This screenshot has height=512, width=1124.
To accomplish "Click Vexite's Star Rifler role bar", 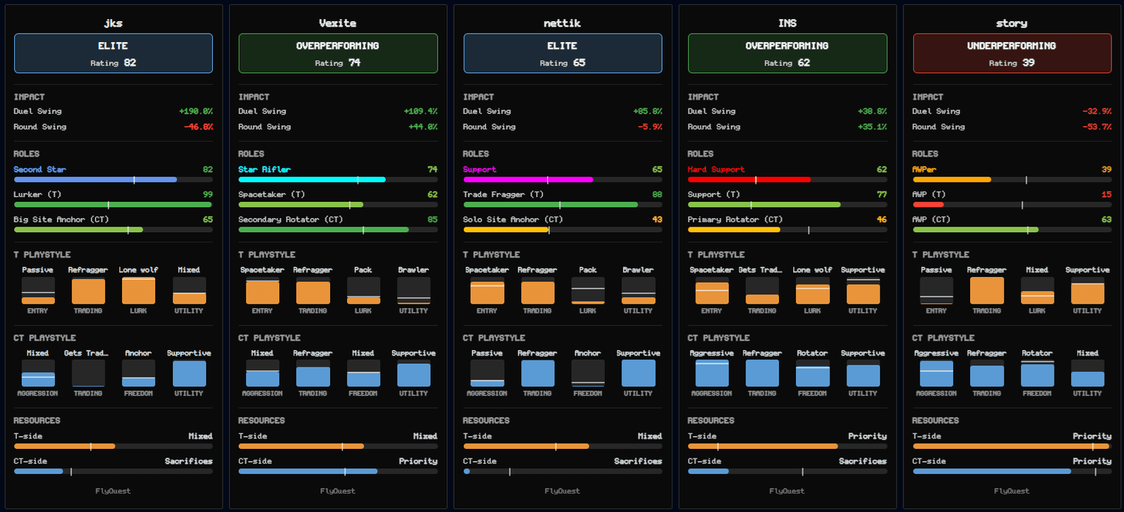I will [x=338, y=180].
